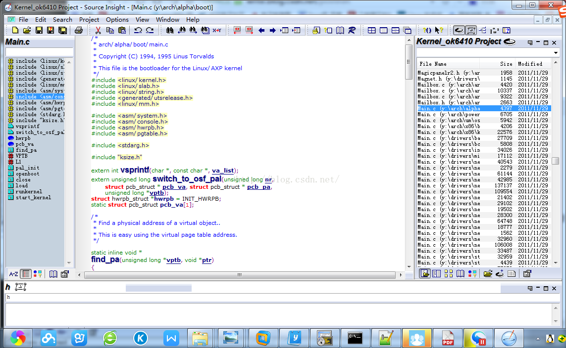Toggle the Project Window toolbar button

[459, 30]
